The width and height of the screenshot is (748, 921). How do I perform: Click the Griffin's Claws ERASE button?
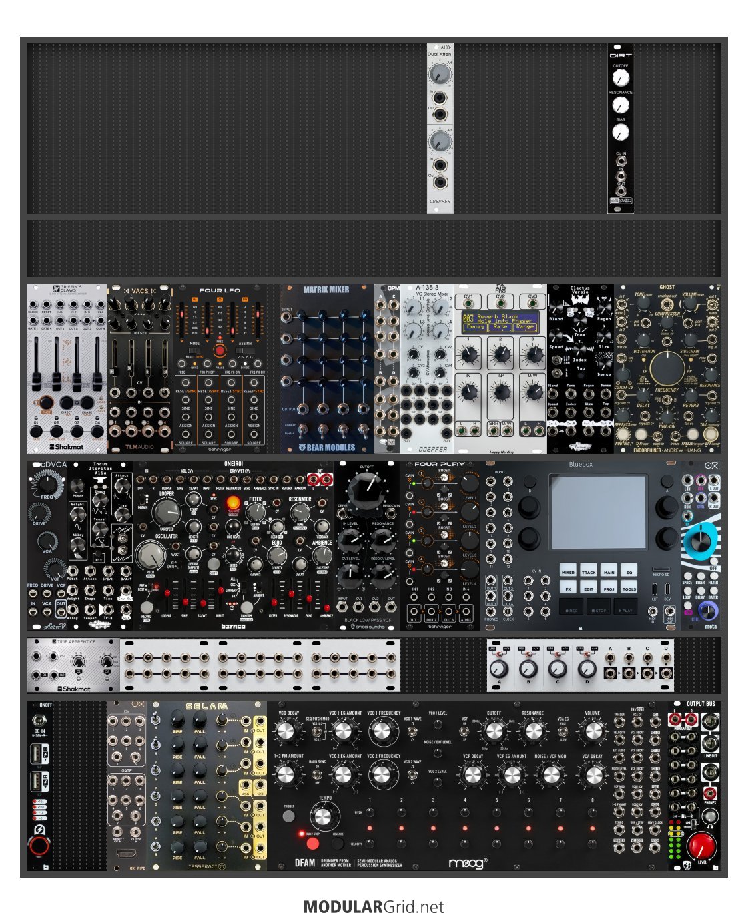pyautogui.click(x=88, y=403)
